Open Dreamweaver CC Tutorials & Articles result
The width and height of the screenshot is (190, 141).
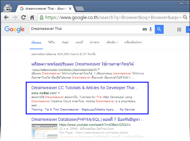click(x=85, y=88)
